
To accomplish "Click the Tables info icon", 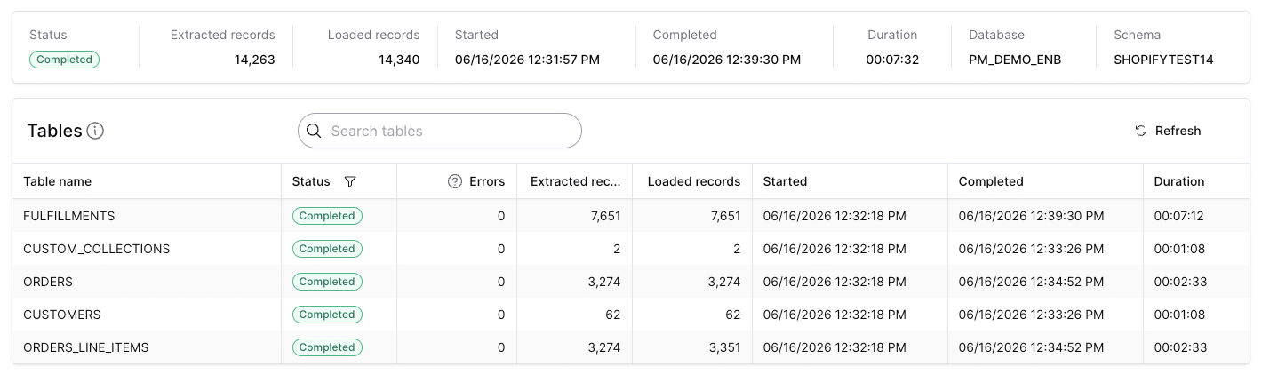I will pyautogui.click(x=95, y=131).
